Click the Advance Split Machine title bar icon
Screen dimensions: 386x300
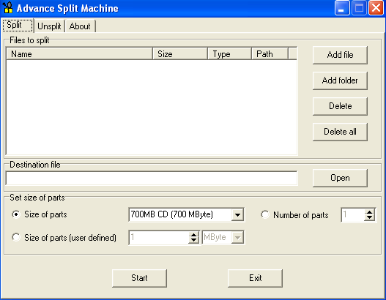point(8,7)
